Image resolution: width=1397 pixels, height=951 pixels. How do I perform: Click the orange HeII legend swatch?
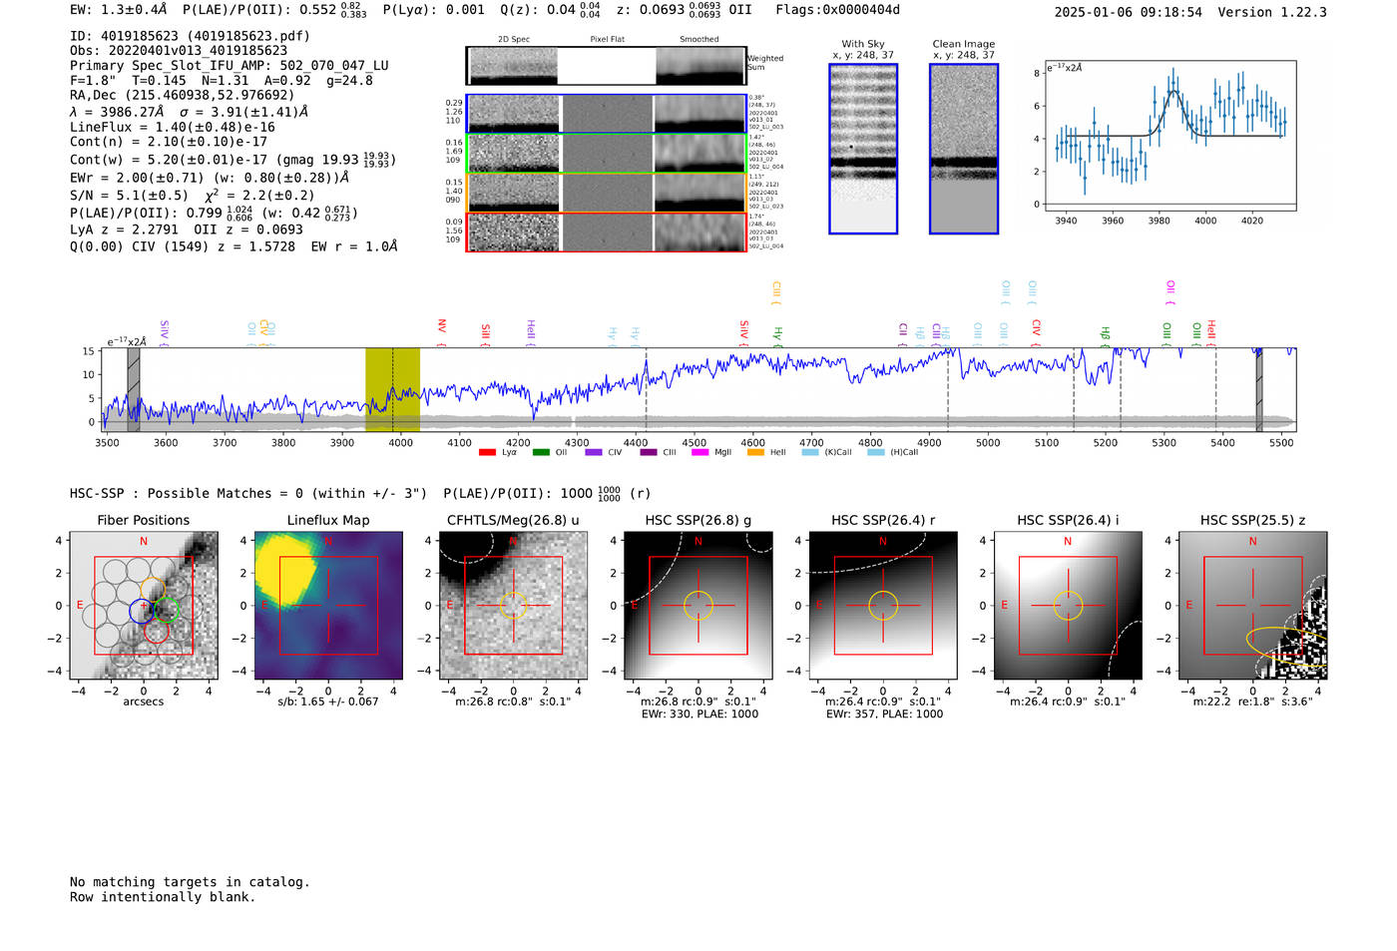click(755, 452)
